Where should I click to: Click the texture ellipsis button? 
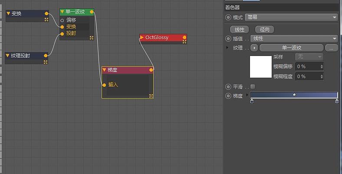[332, 48]
